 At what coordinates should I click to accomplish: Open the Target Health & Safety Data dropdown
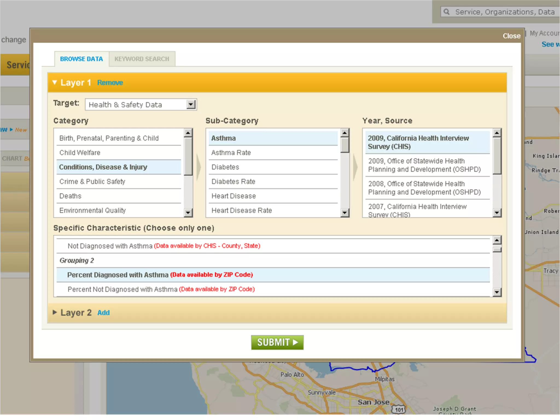pyautogui.click(x=191, y=104)
